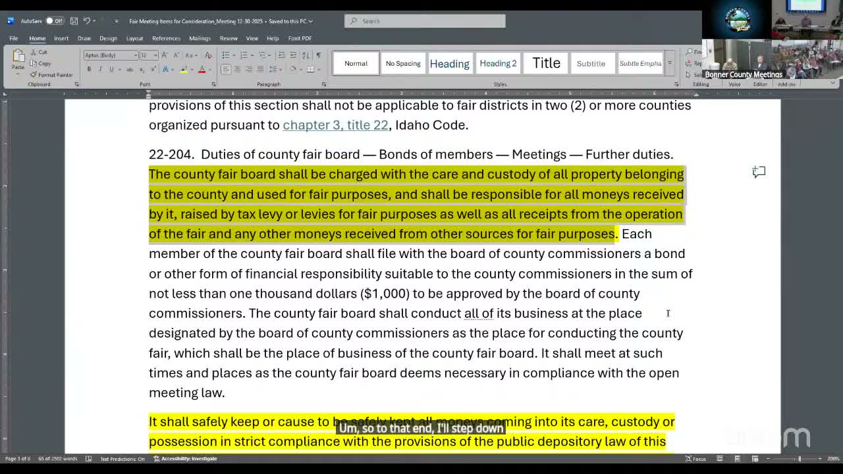Apply the Heading 2 style
The image size is (843, 474).
(x=498, y=63)
